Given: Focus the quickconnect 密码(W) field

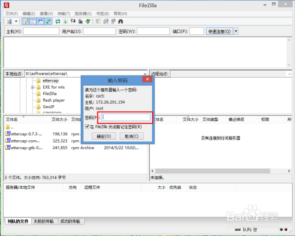Looking at the screenshot, I should 153,31.
